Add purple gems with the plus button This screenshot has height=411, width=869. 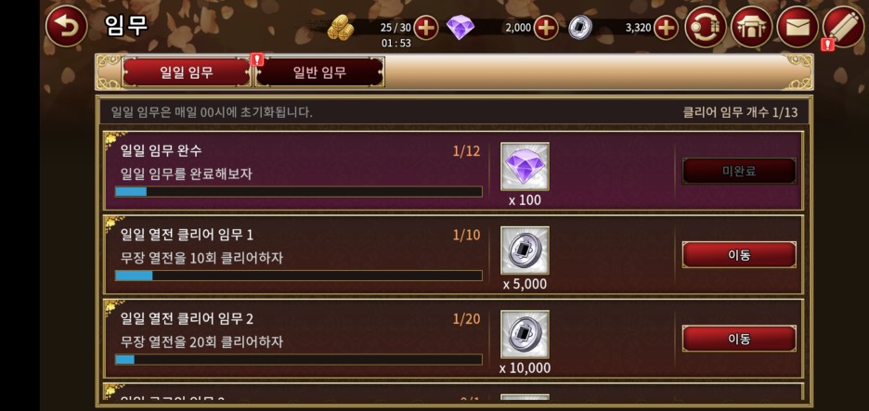click(x=546, y=28)
